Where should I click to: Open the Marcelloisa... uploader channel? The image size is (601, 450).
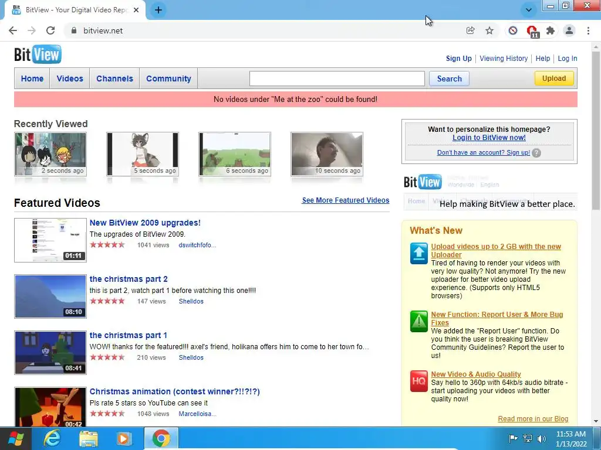pos(197,414)
